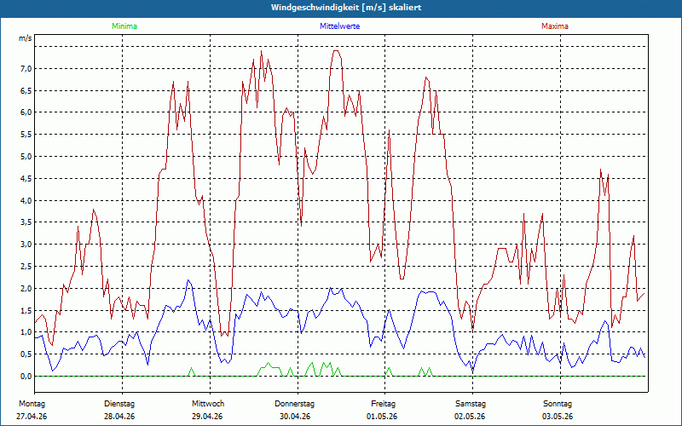
Task: Click the chart title Windgeschwindigkeit [m/s] skaliert
Action: point(346,8)
